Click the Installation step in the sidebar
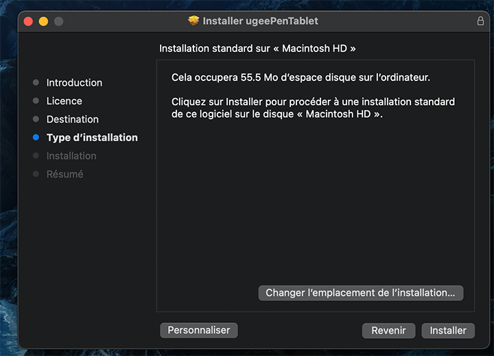The width and height of the screenshot is (494, 356). [71, 156]
